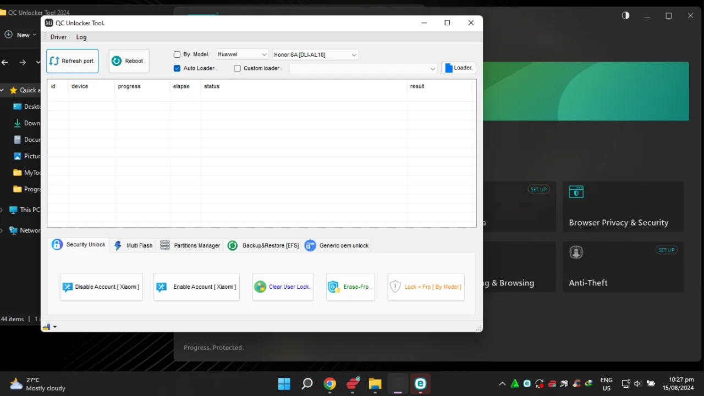Open the Downloads folder in sidebar
This screenshot has width=704, height=396.
(26, 123)
